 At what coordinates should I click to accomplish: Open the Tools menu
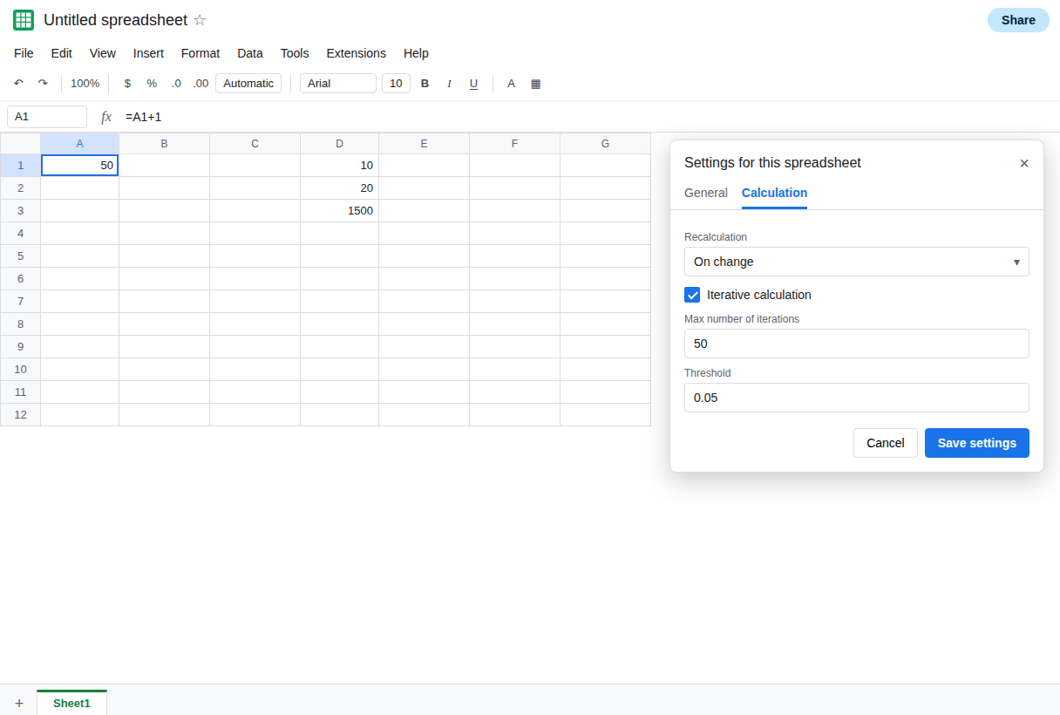[x=295, y=53]
